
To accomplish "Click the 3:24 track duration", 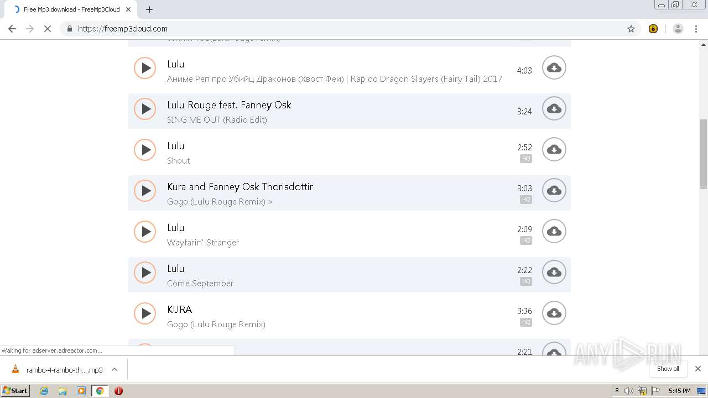I will point(524,111).
